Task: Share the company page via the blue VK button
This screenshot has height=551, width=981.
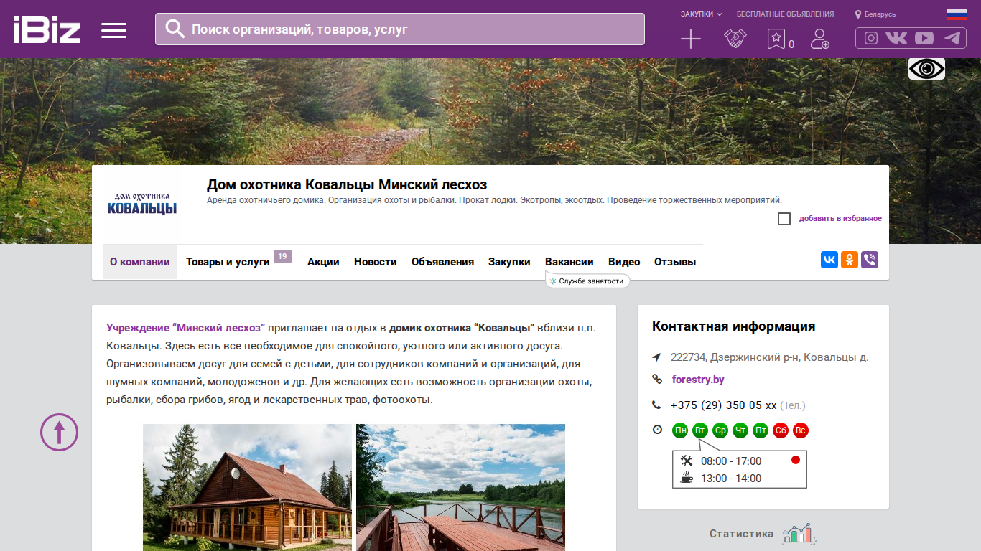Action: pos(829,260)
